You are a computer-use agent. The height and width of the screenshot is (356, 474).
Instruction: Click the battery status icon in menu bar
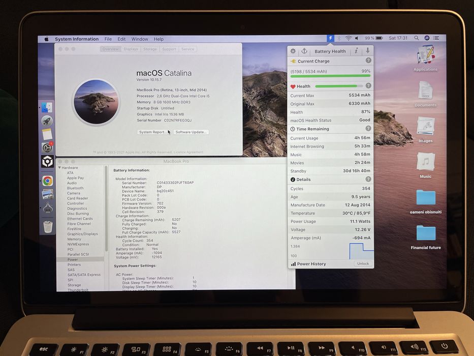click(x=379, y=38)
